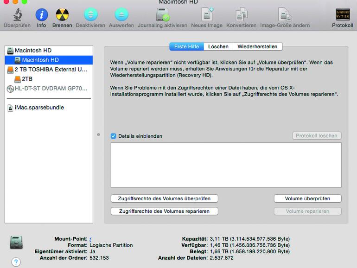
Task: Click the Verfügbar value 1,46 TB
Action: click(249, 245)
